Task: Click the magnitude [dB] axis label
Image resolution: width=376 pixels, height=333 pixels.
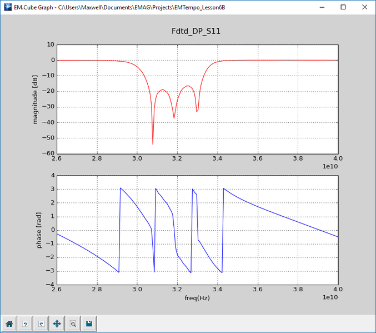Action: coord(36,98)
